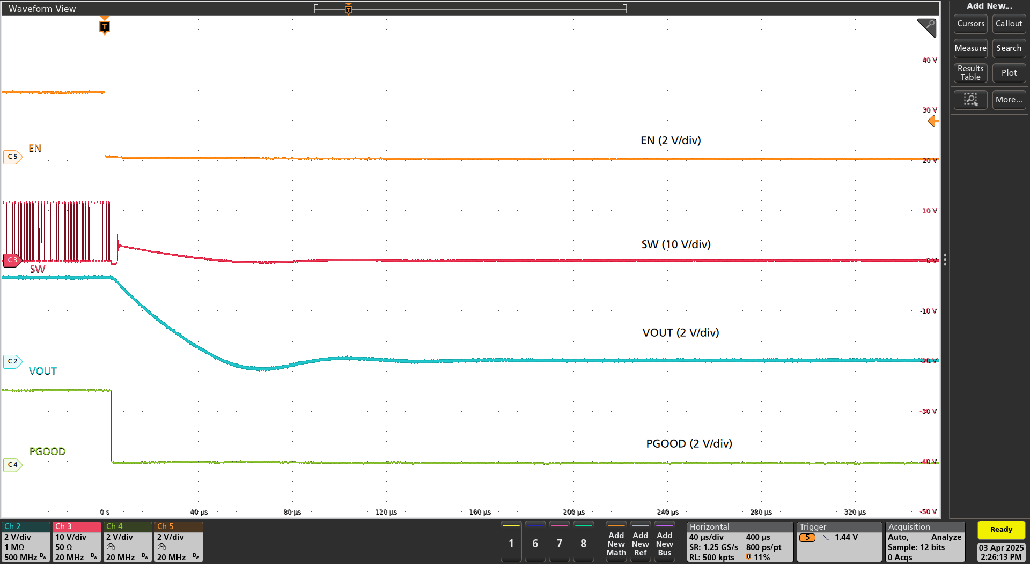Open the Trigger settings badge
1030x564 pixels.
tap(838, 542)
